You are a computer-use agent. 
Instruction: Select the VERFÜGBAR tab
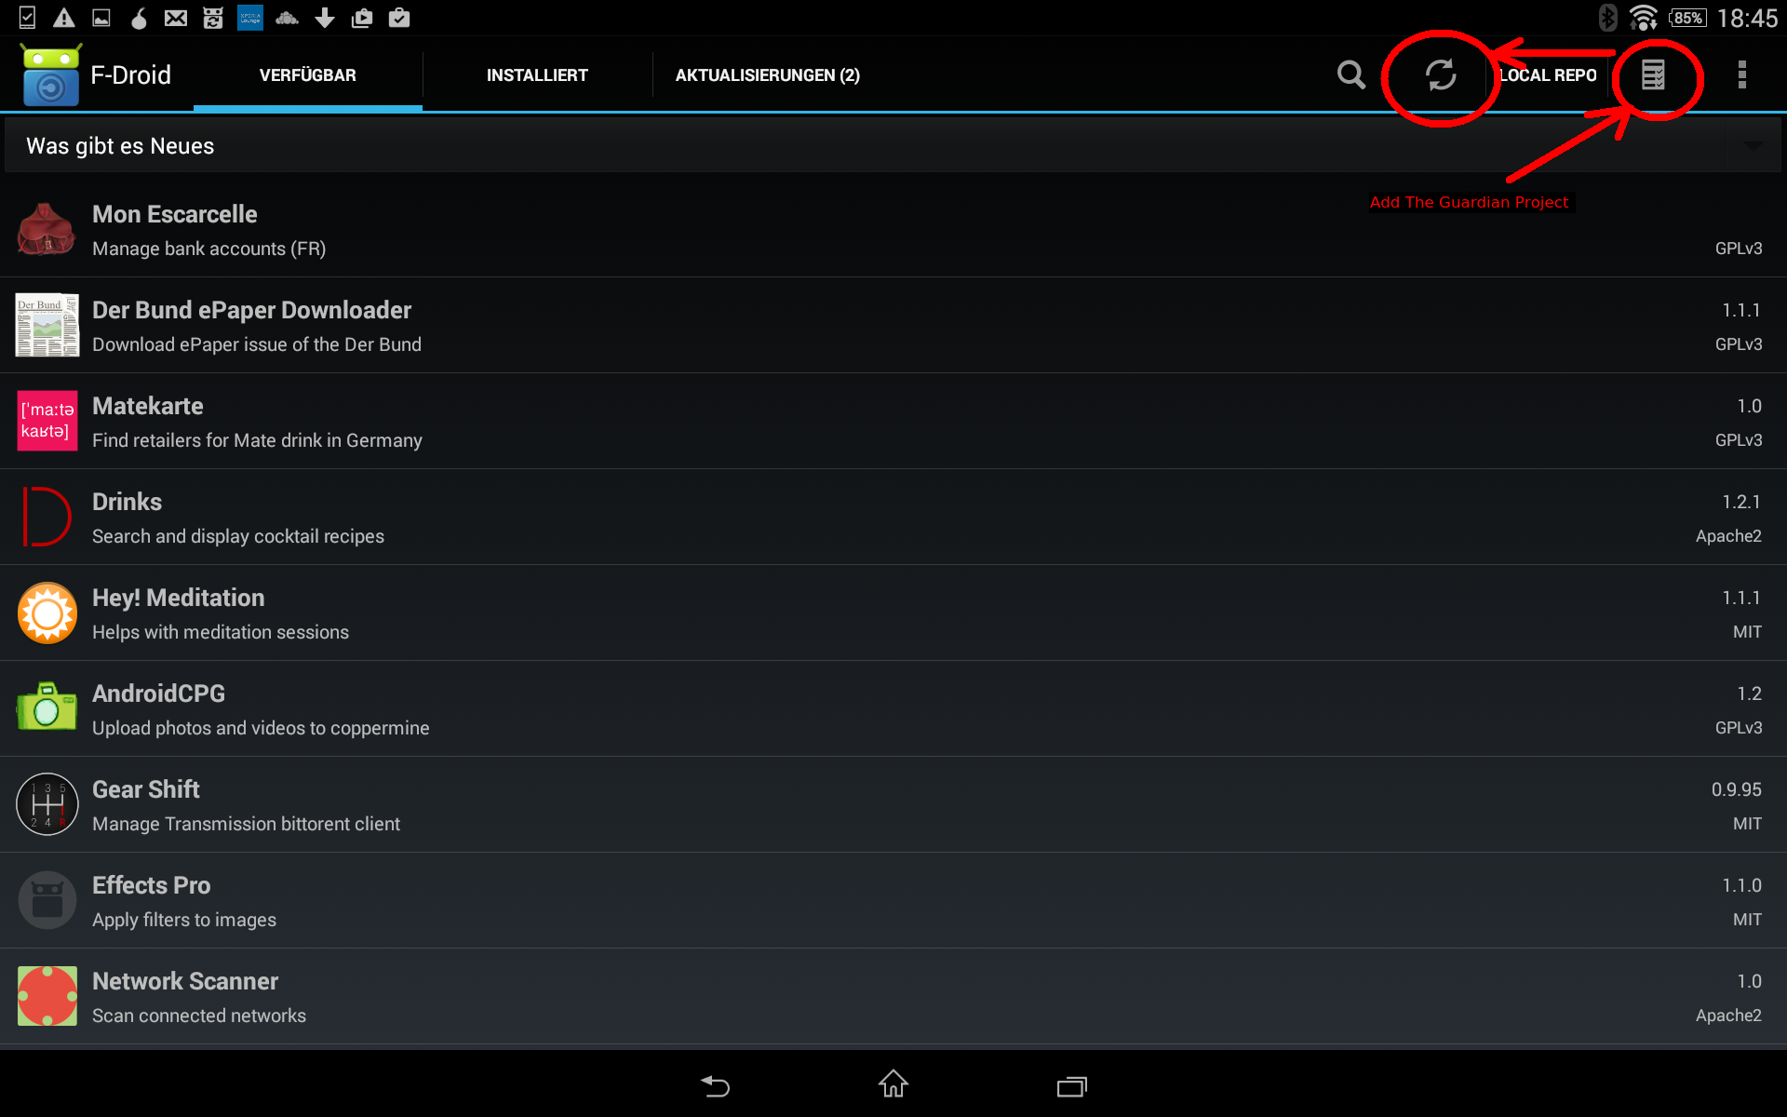coord(305,74)
